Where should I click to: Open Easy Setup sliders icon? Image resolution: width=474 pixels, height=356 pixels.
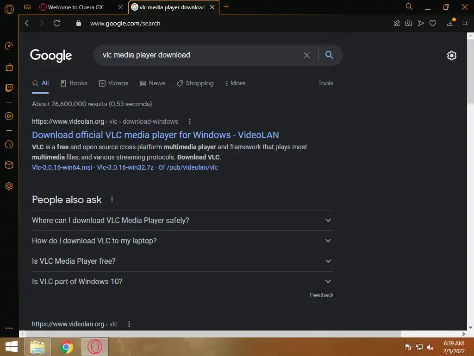tap(465, 23)
